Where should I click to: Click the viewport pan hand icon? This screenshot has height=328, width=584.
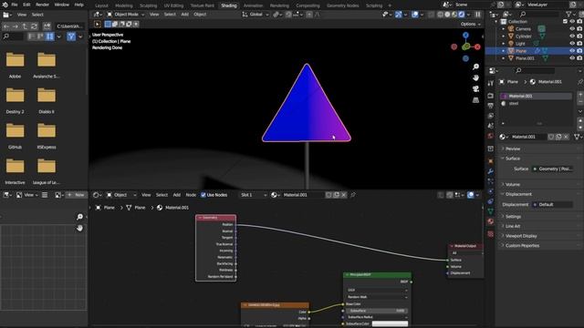coord(475,77)
